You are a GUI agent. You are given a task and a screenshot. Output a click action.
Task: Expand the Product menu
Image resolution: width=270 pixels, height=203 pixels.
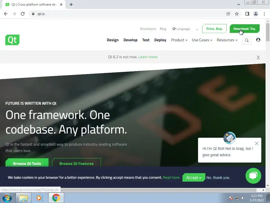click(x=179, y=40)
